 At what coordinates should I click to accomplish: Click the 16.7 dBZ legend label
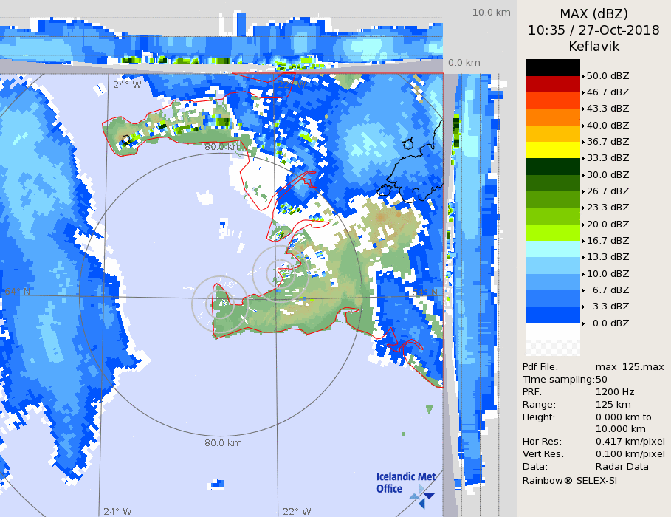point(608,240)
